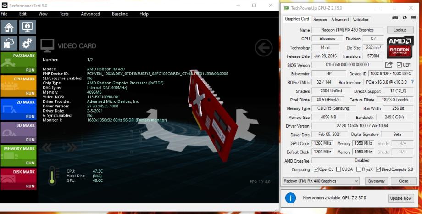Click the video card monitor icon
Image resolution: width=422 pixels, height=214 pixels.
[x=47, y=46]
